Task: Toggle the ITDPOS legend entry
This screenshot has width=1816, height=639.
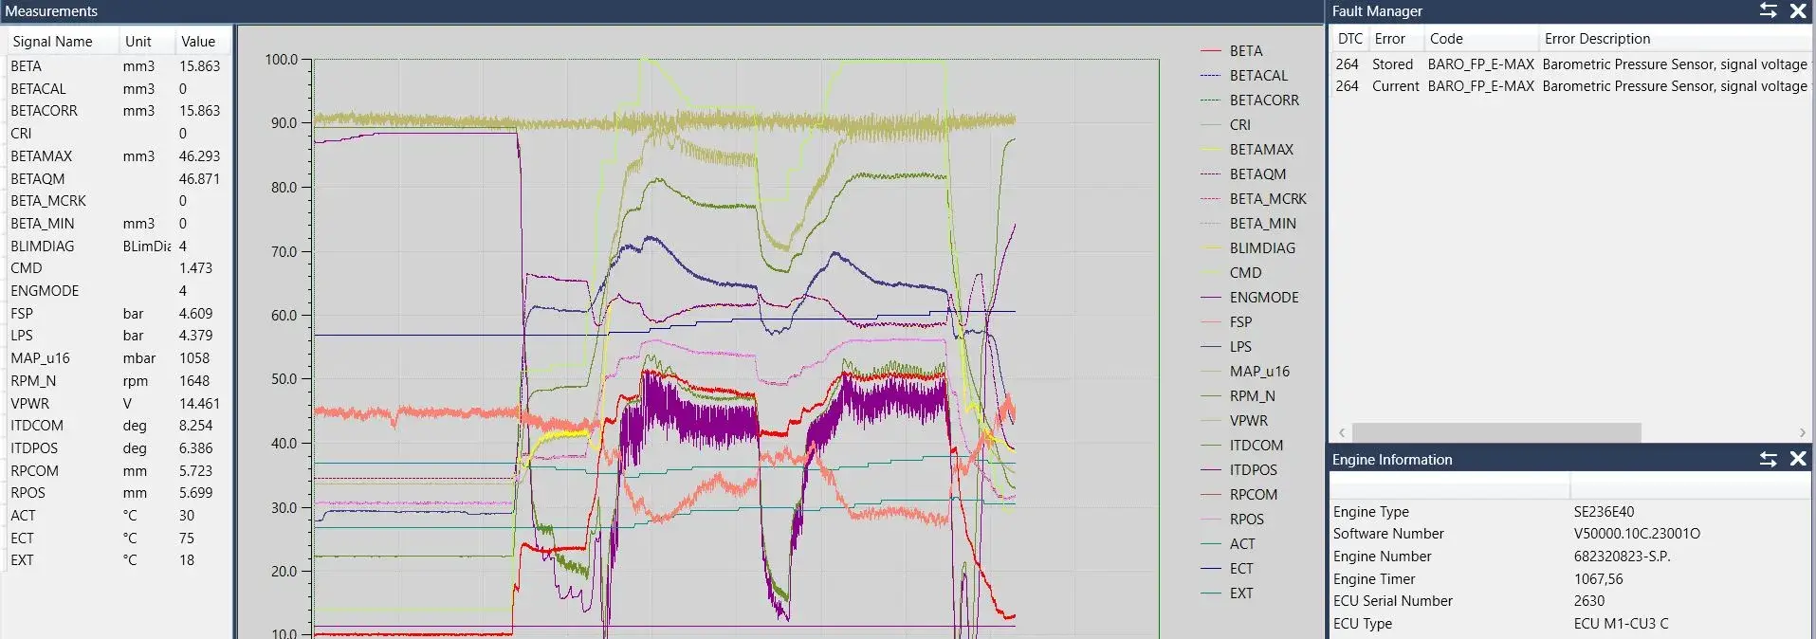Action: 1253,470
